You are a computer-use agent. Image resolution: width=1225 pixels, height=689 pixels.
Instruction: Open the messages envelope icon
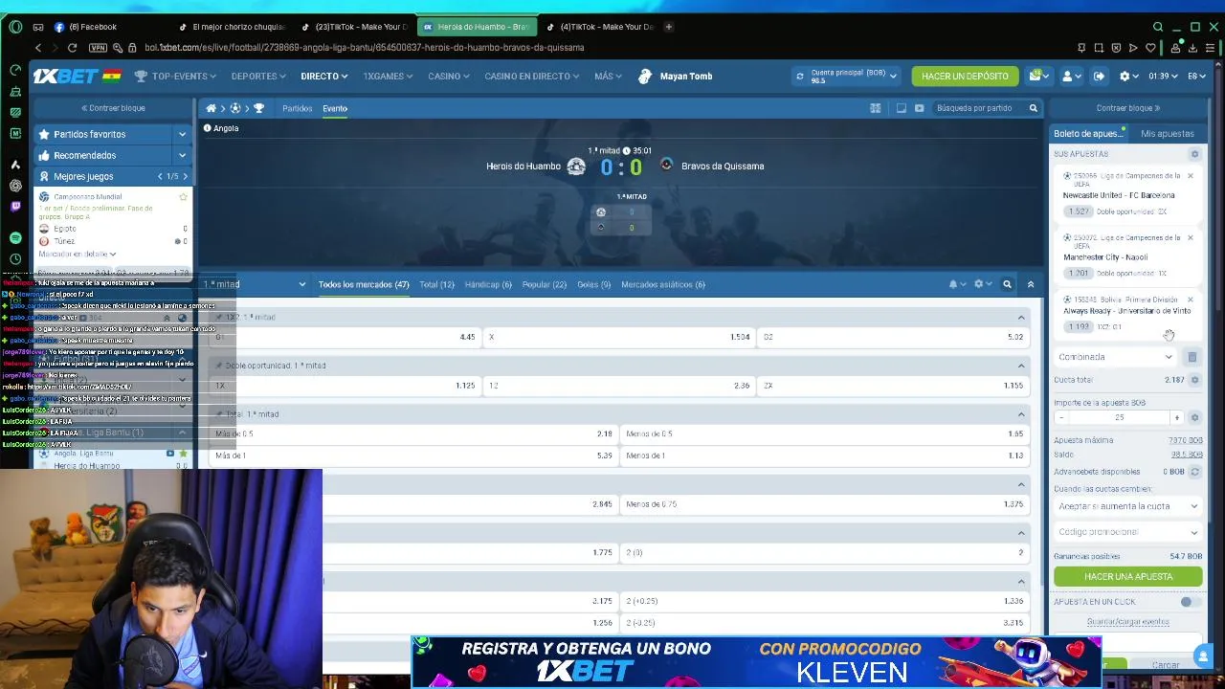pos(1038,76)
